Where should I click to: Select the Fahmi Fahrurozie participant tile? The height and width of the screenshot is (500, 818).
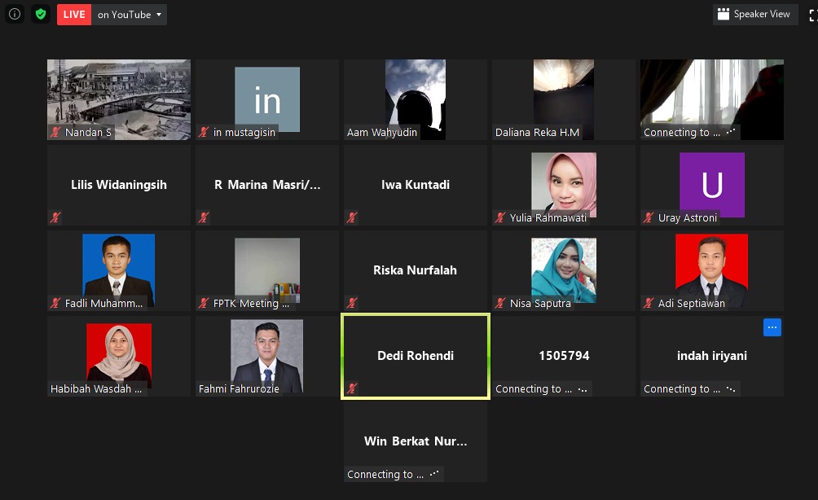[x=267, y=356]
